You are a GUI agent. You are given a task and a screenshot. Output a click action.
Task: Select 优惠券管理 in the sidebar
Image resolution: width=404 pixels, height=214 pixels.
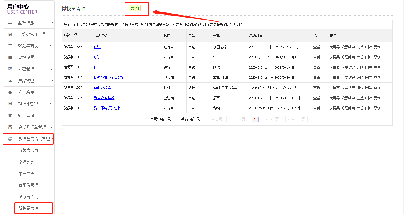click(28, 185)
